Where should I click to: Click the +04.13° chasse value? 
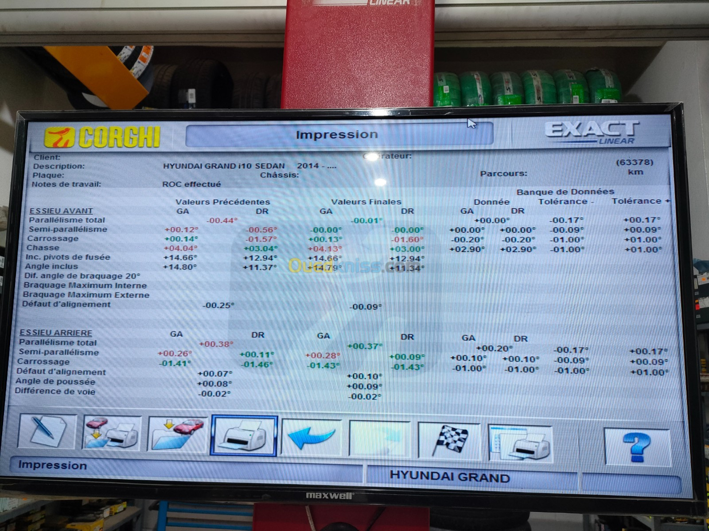(x=325, y=249)
